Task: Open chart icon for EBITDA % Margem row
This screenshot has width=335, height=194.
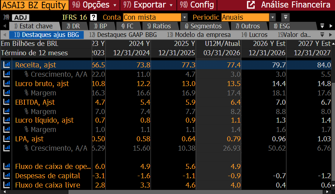Action: click(6, 111)
